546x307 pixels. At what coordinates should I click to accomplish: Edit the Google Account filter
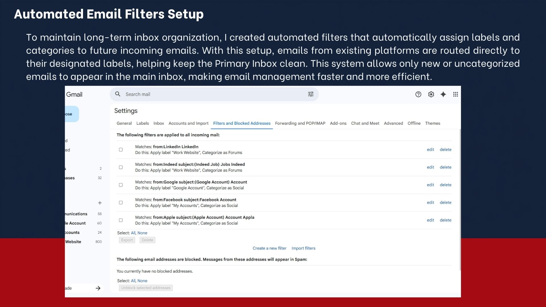(430, 185)
